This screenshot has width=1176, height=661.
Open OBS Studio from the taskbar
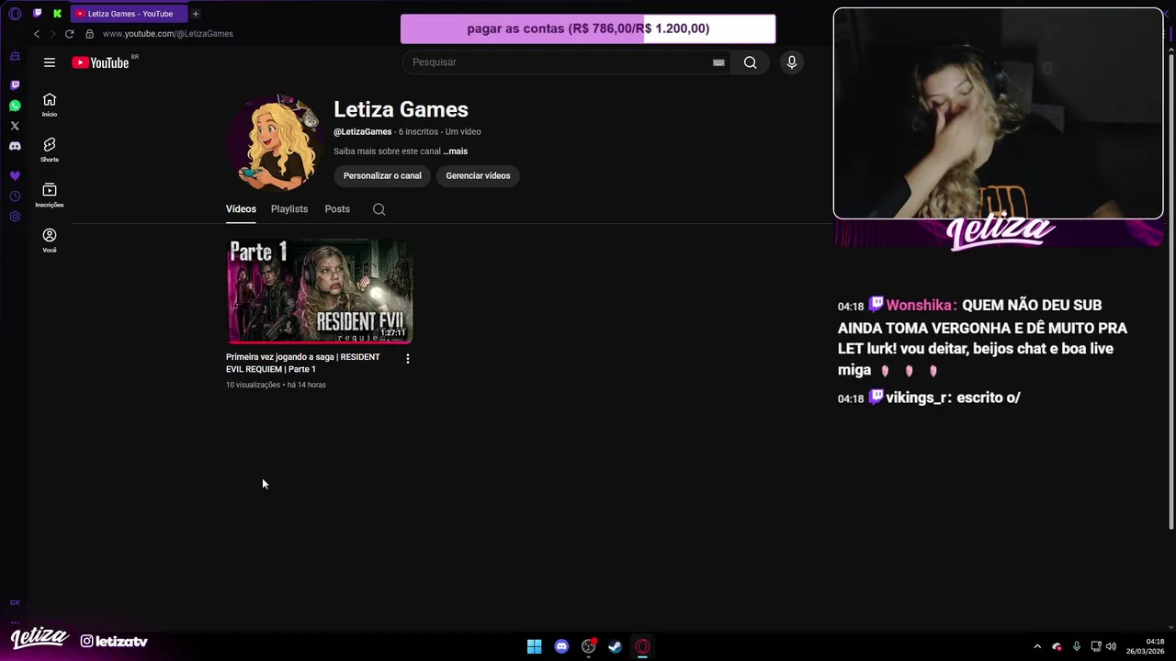[x=589, y=646]
